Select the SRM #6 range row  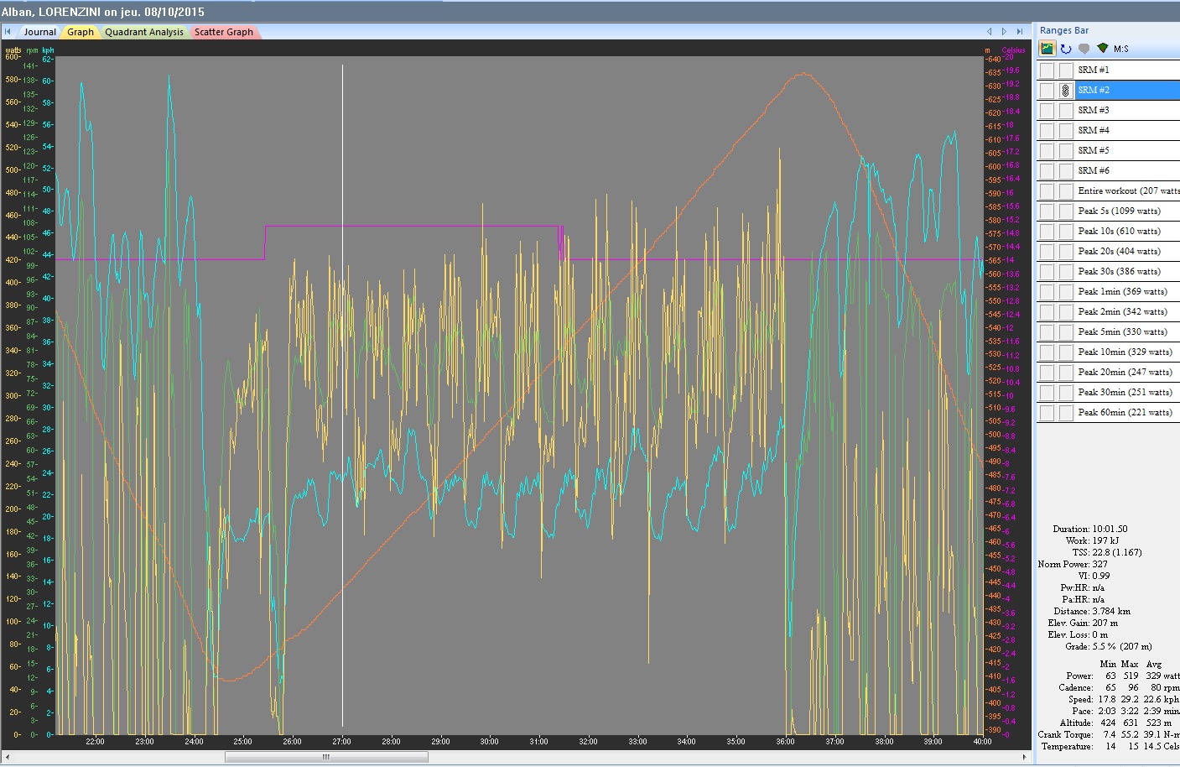tap(1127, 171)
